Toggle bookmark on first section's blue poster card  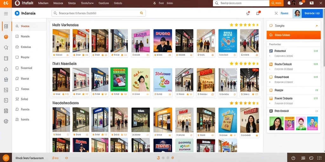235,55
